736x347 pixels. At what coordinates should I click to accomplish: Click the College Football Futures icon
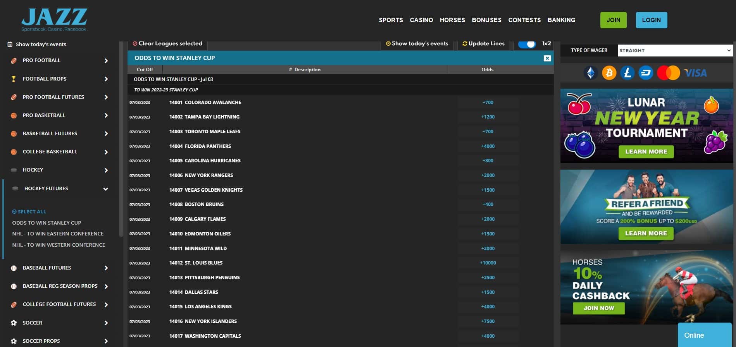(x=14, y=304)
